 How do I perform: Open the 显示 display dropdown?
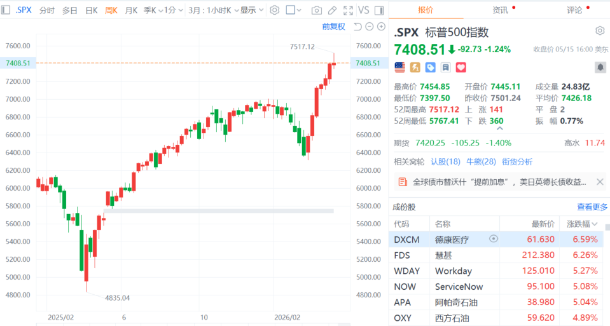(252, 10)
